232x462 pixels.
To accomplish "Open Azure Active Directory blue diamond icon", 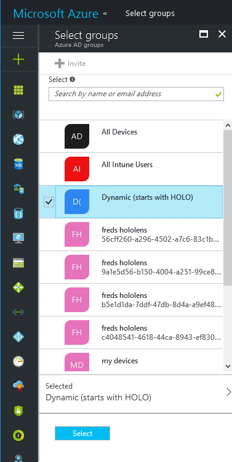I will pyautogui.click(x=18, y=337).
